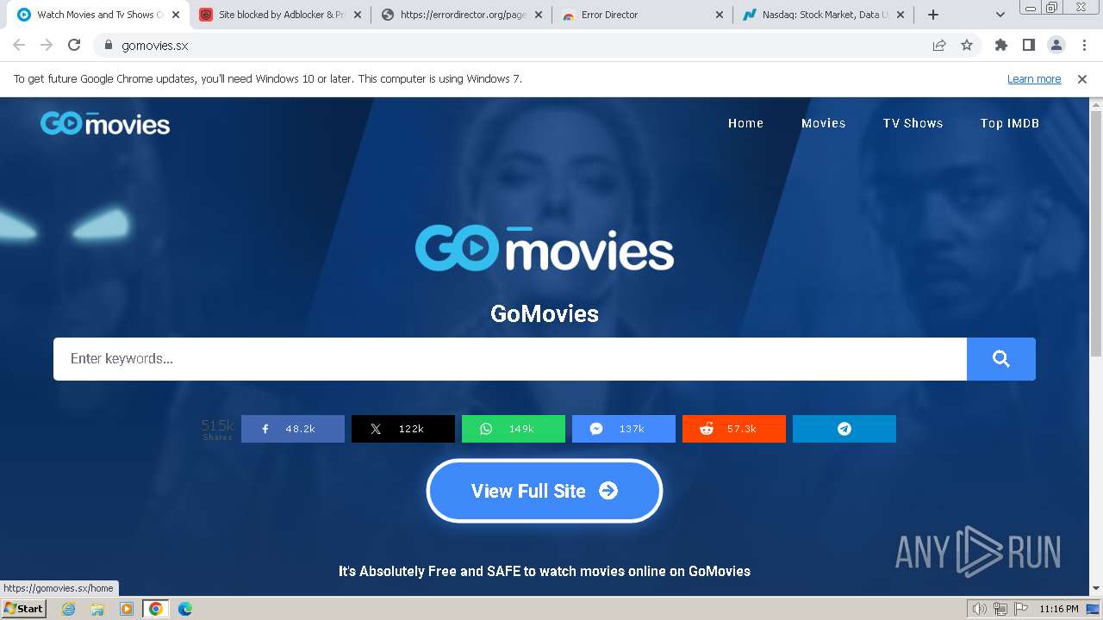This screenshot has width=1103, height=620.
Task: Click the scrollbar down arrow
Action: pos(1096,589)
